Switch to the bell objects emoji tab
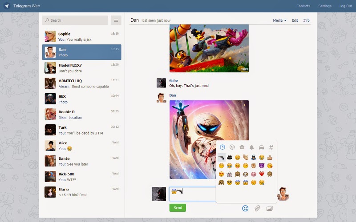356x222 pixels. tap(251, 147)
